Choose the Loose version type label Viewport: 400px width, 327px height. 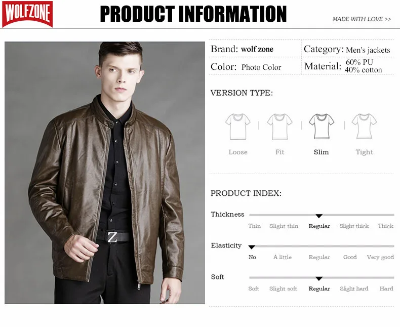238,152
